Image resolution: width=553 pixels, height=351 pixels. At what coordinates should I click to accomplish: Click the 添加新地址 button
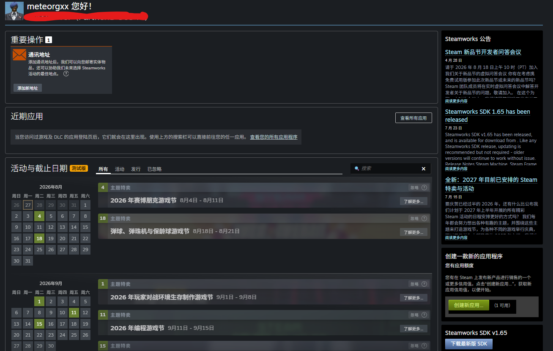[27, 88]
